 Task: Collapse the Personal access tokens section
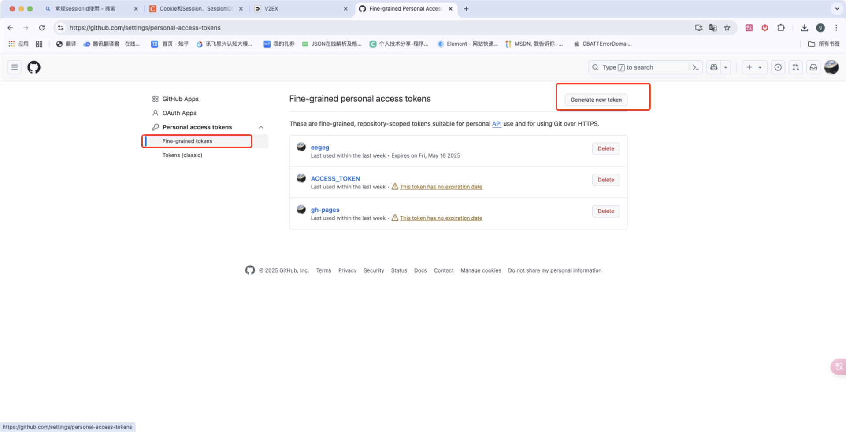261,127
